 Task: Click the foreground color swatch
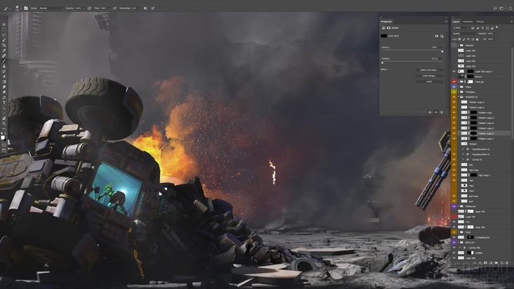coord(3,137)
